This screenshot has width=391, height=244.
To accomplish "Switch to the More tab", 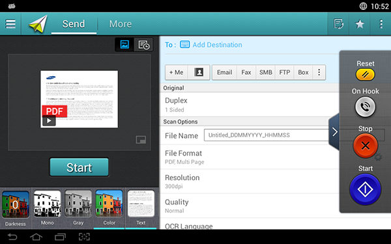I will pyautogui.click(x=121, y=24).
